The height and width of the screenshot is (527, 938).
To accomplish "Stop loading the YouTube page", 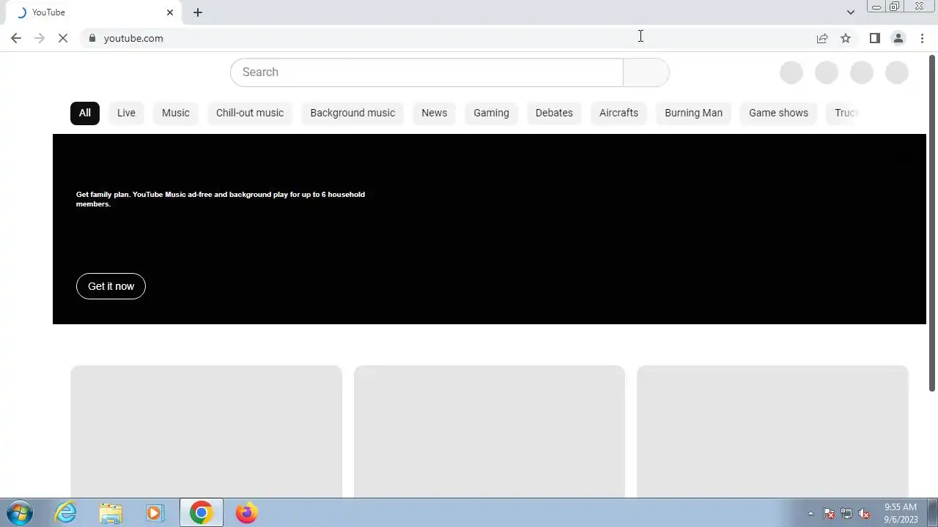I will pyautogui.click(x=63, y=38).
